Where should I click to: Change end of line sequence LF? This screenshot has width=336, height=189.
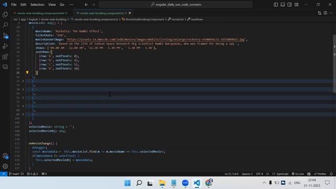tap(268, 174)
